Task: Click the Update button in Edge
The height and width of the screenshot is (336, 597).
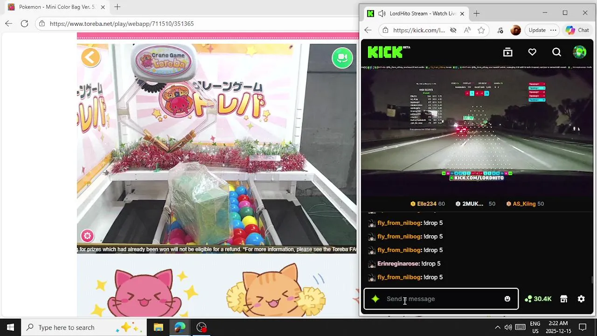Action: point(537,30)
